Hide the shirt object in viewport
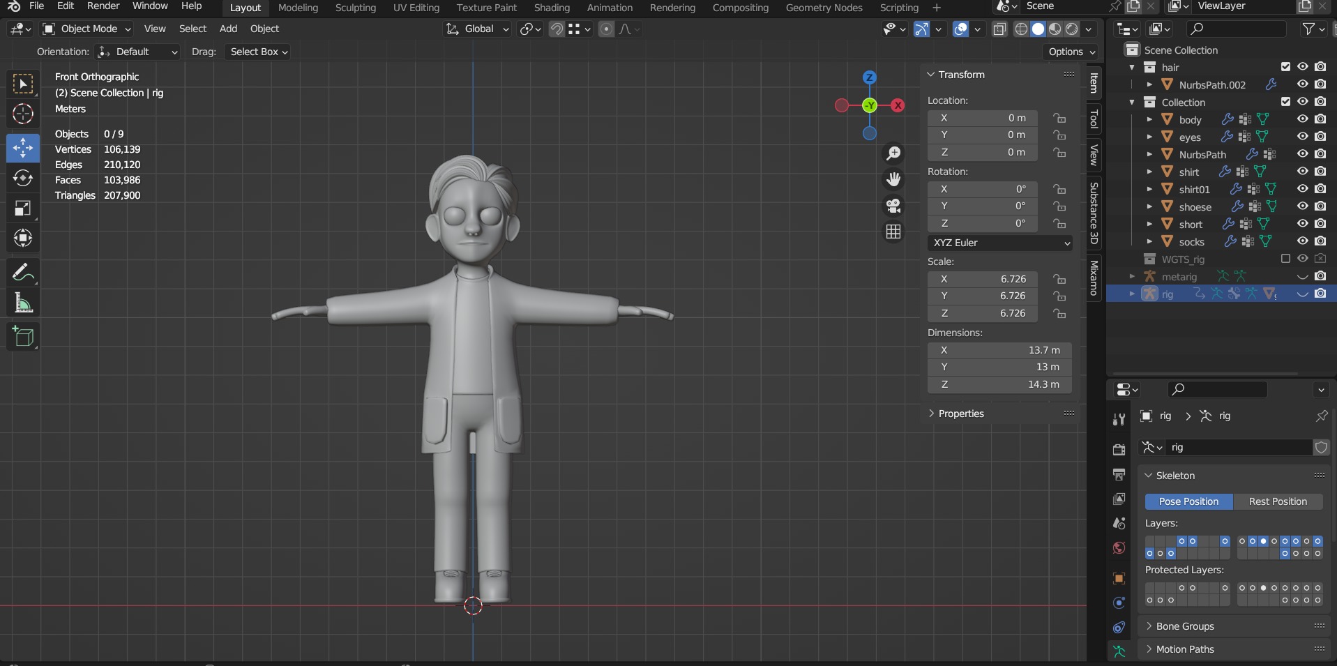The image size is (1337, 666). [1302, 172]
